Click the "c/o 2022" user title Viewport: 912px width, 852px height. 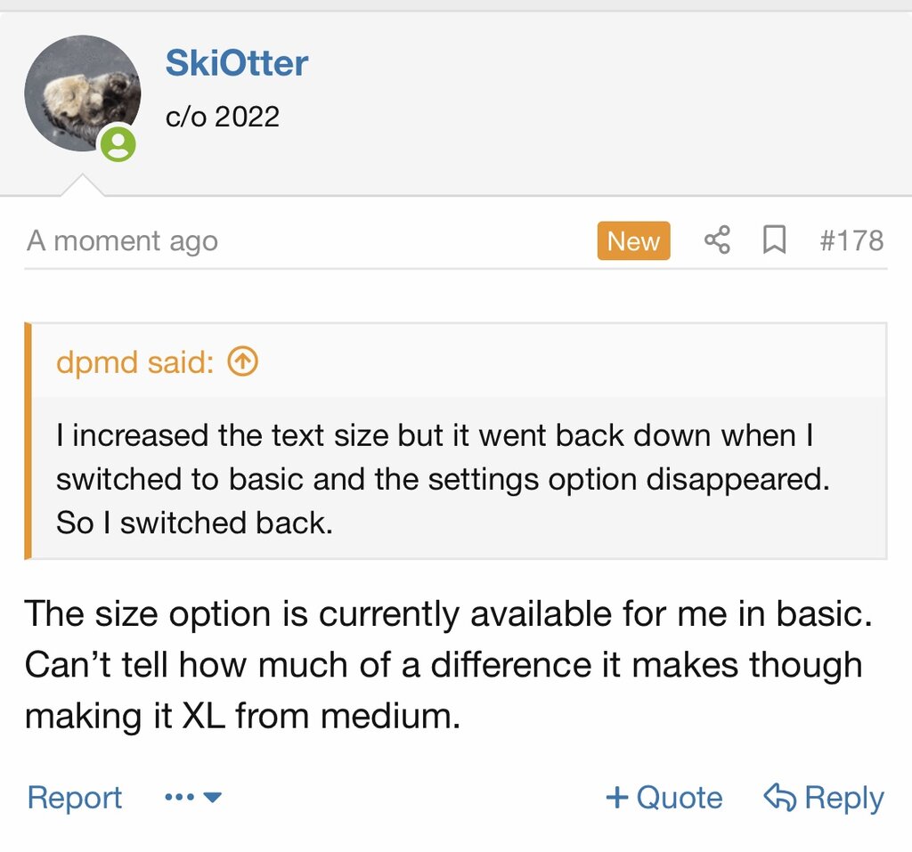click(223, 116)
